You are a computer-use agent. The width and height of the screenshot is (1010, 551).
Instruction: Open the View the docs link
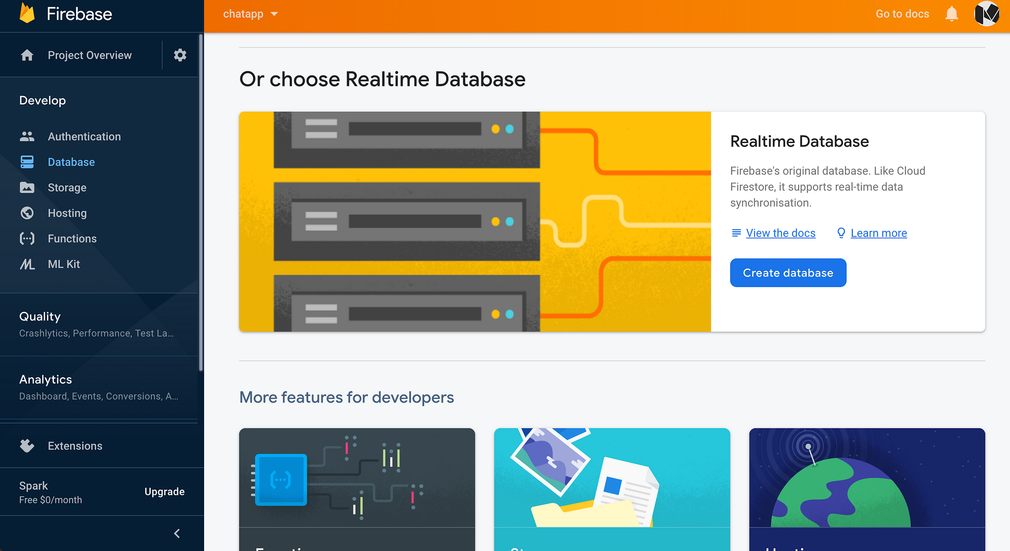coord(781,233)
